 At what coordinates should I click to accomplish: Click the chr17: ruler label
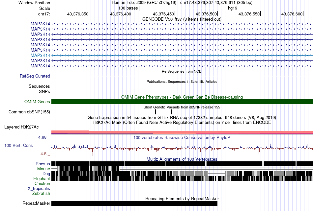tap(44, 14)
